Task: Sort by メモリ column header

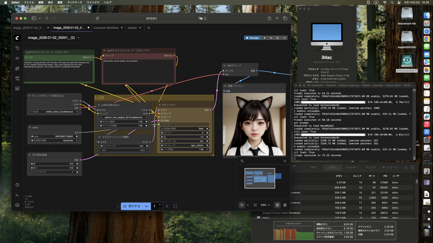Action: [x=339, y=176]
